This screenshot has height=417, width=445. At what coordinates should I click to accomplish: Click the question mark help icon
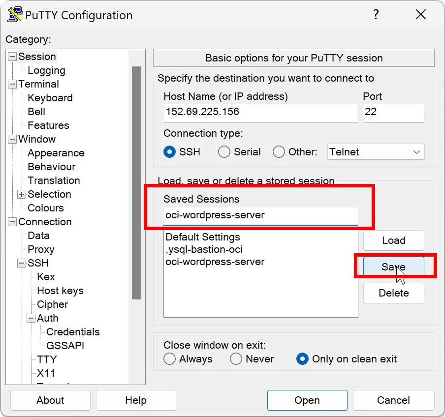tap(376, 15)
